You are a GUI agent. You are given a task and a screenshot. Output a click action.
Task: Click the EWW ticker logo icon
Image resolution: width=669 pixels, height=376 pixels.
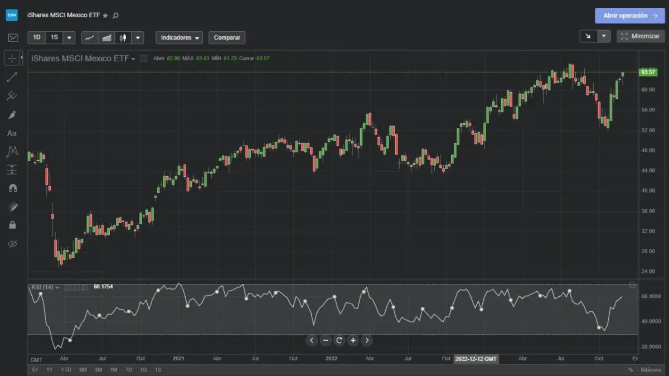[12, 16]
